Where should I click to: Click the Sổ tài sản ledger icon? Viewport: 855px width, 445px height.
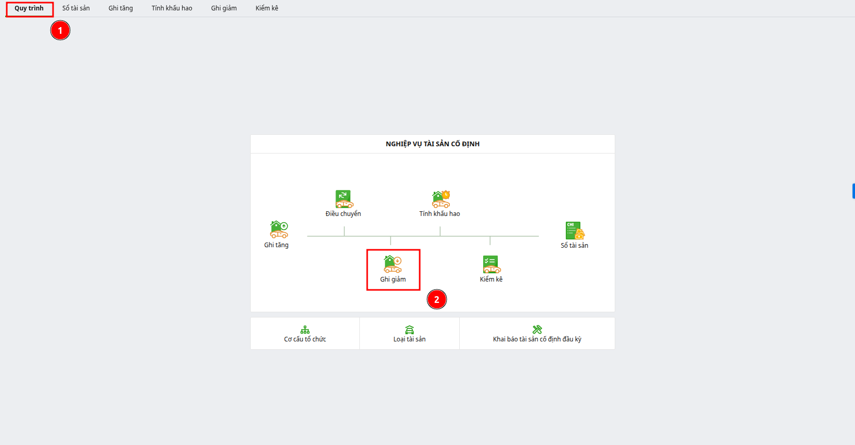point(575,231)
